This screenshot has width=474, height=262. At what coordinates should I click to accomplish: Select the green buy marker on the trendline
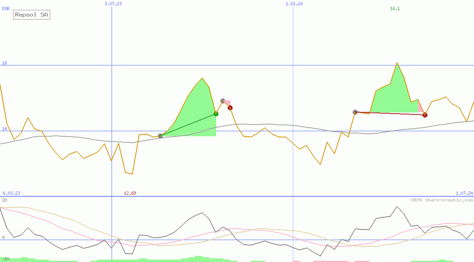coord(216,114)
